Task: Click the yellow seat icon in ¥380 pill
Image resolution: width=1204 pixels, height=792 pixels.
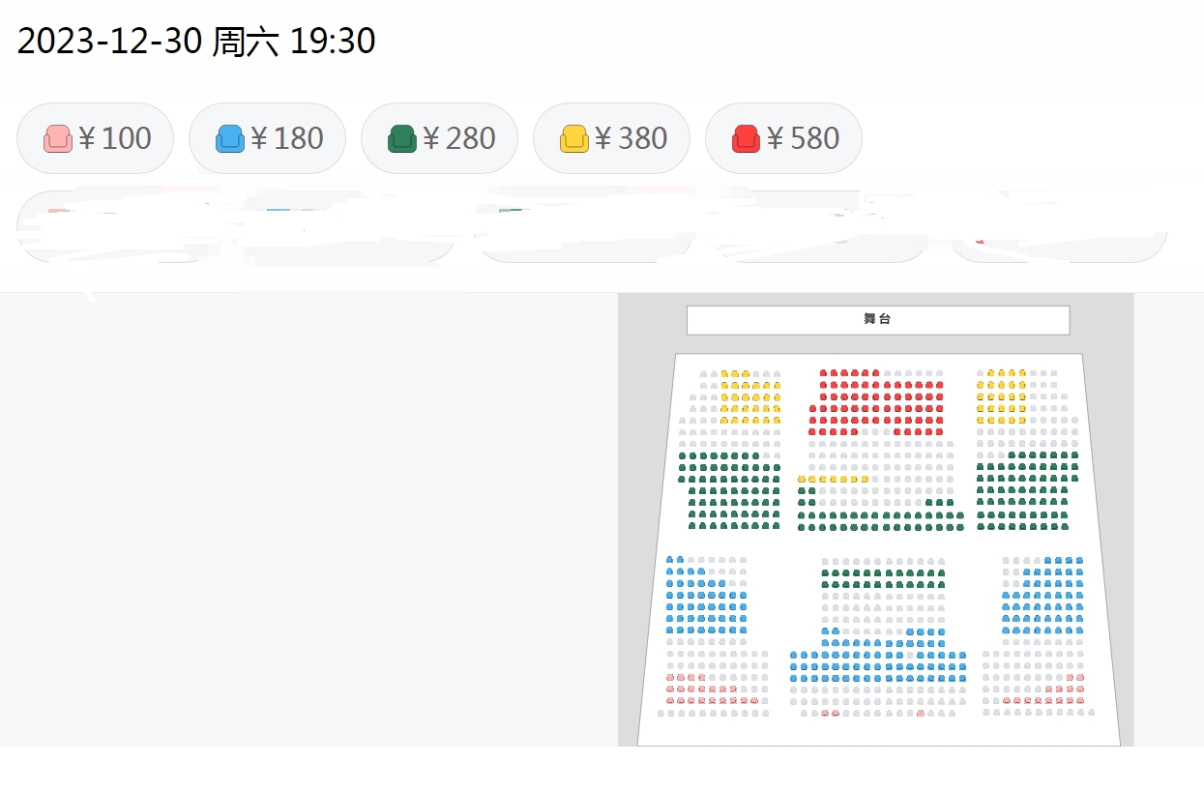Action: [x=574, y=138]
